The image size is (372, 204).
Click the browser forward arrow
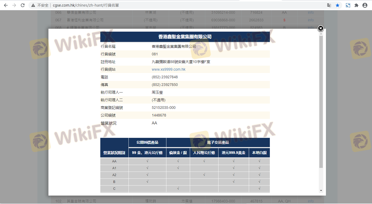tap(14, 5)
